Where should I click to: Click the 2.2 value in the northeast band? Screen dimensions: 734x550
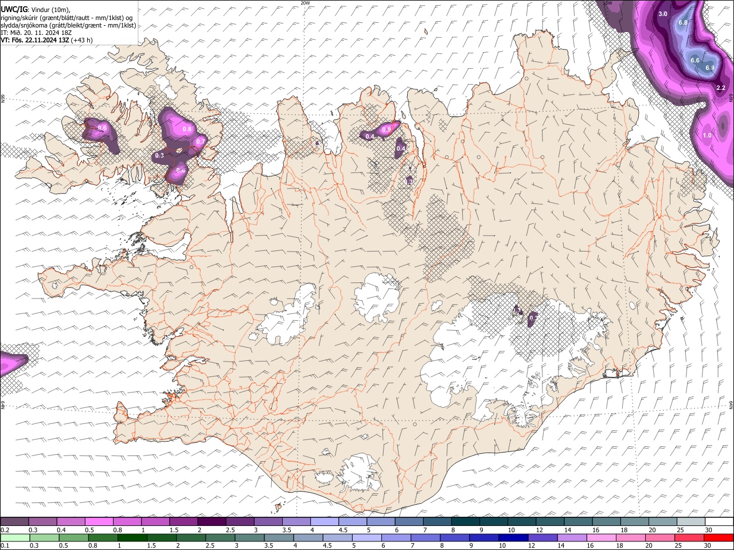721,88
